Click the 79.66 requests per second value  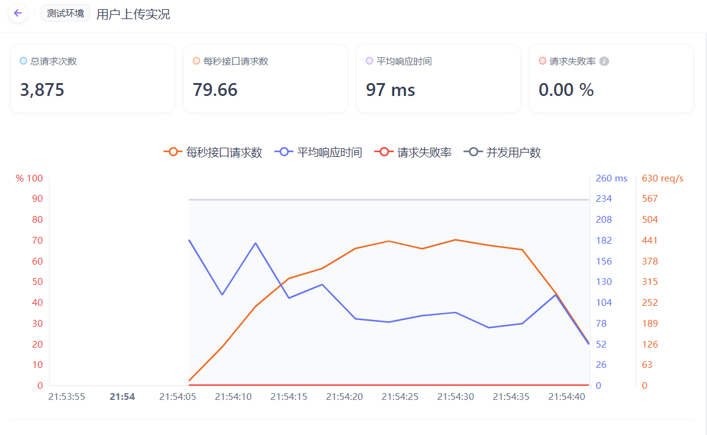215,90
